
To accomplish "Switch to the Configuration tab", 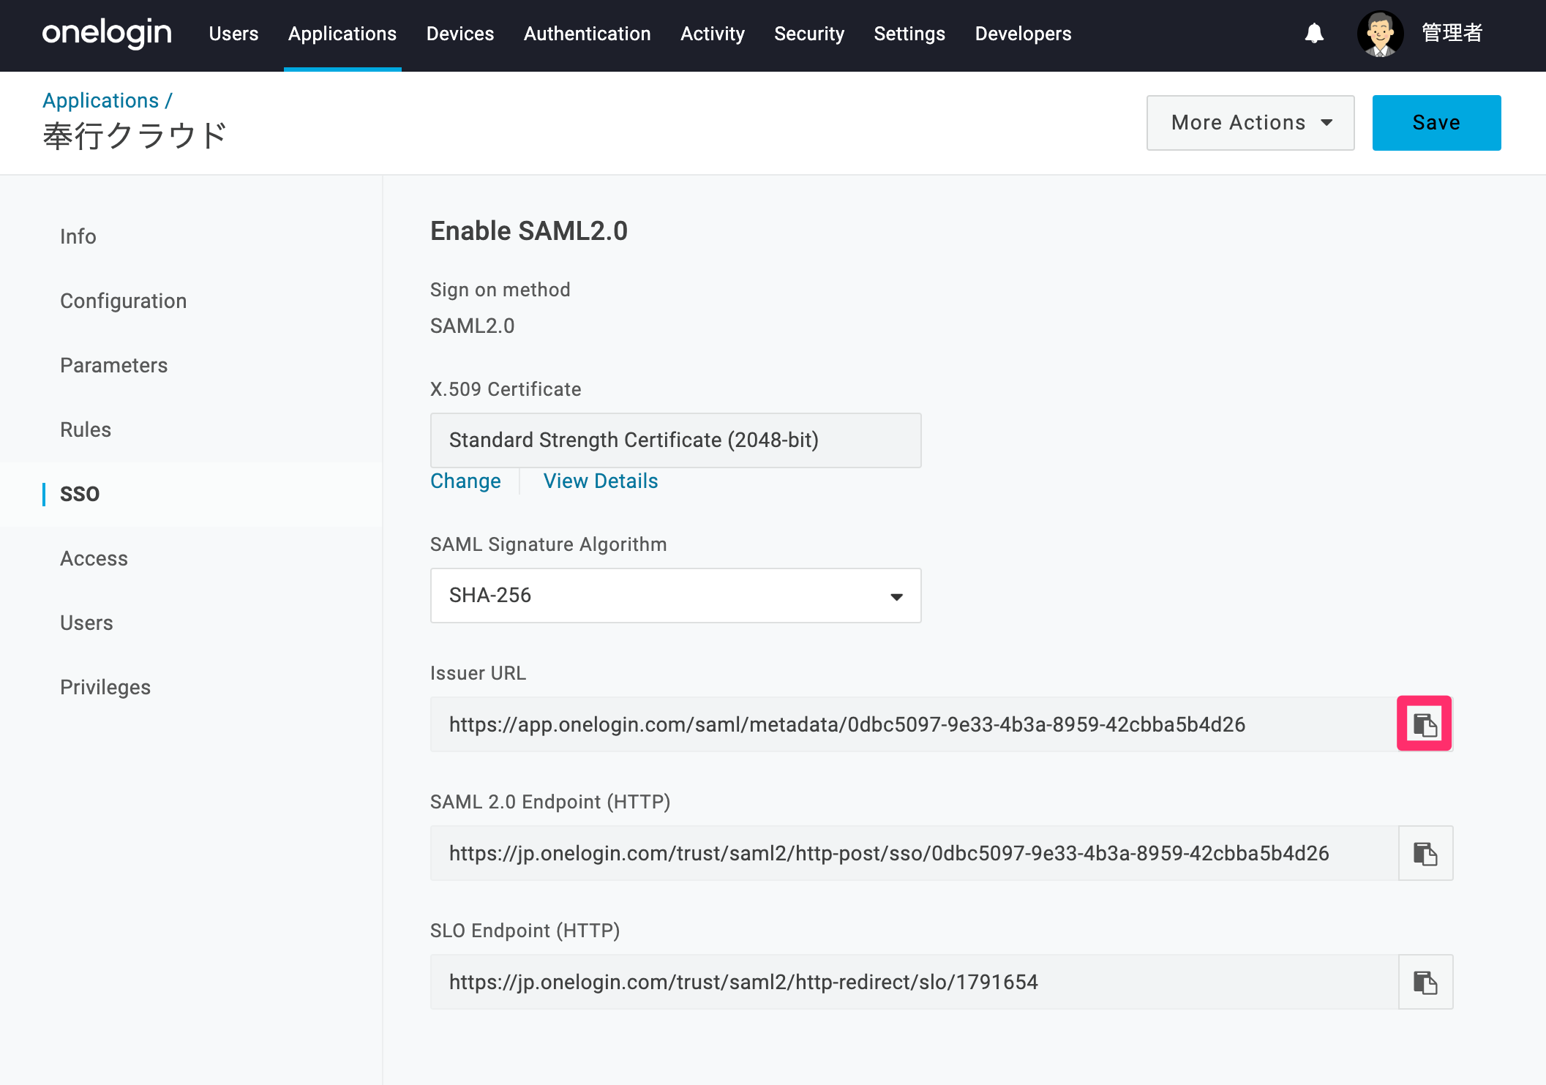I will pyautogui.click(x=123, y=301).
